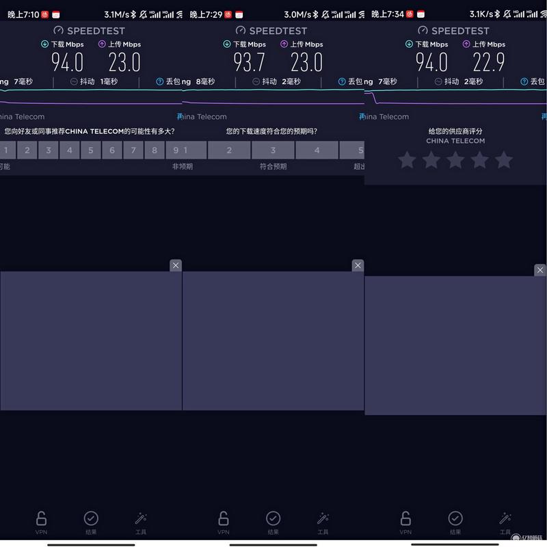Open the VPN tab in the 7:10 screen

tap(41, 522)
